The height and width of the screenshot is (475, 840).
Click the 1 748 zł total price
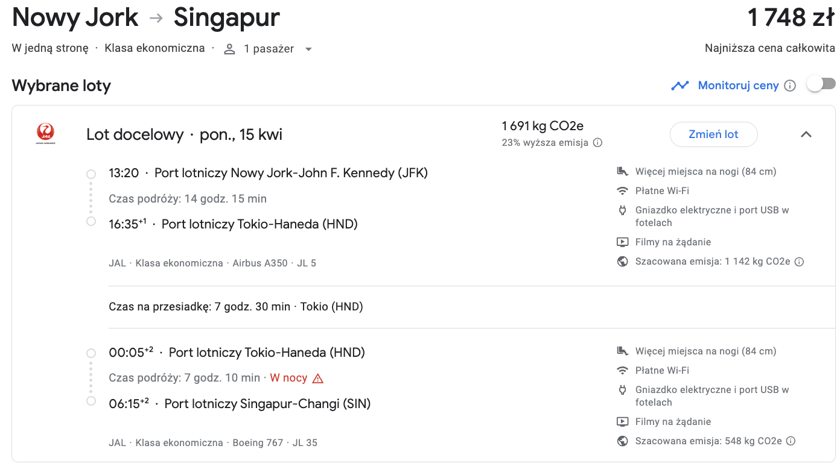[x=791, y=17]
